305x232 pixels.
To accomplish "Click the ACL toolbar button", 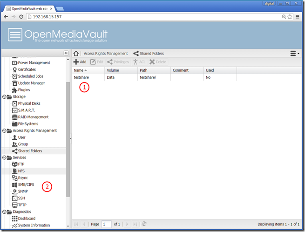I will pyautogui.click(x=139, y=62).
